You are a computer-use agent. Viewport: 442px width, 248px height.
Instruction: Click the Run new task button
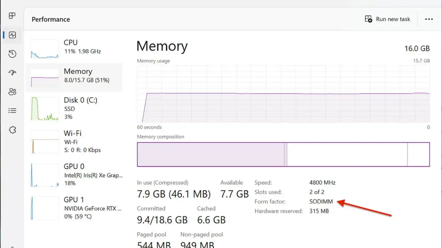click(x=387, y=19)
